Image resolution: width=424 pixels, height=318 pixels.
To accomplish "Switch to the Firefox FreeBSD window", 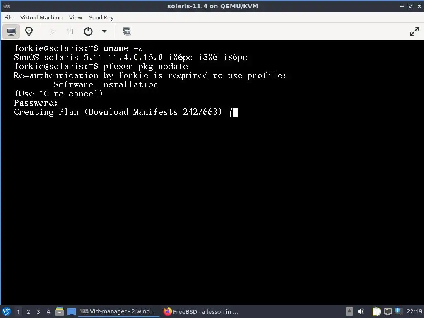I will click(x=201, y=311).
